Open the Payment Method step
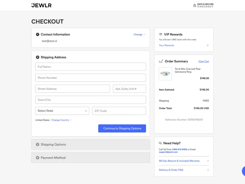Image resolution: width=245 pixels, height=184 pixels. click(90, 158)
